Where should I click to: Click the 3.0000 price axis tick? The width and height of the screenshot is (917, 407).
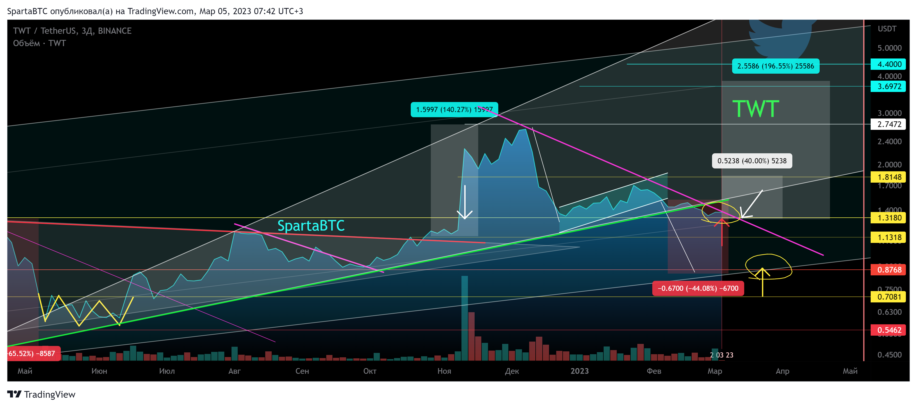(x=889, y=113)
